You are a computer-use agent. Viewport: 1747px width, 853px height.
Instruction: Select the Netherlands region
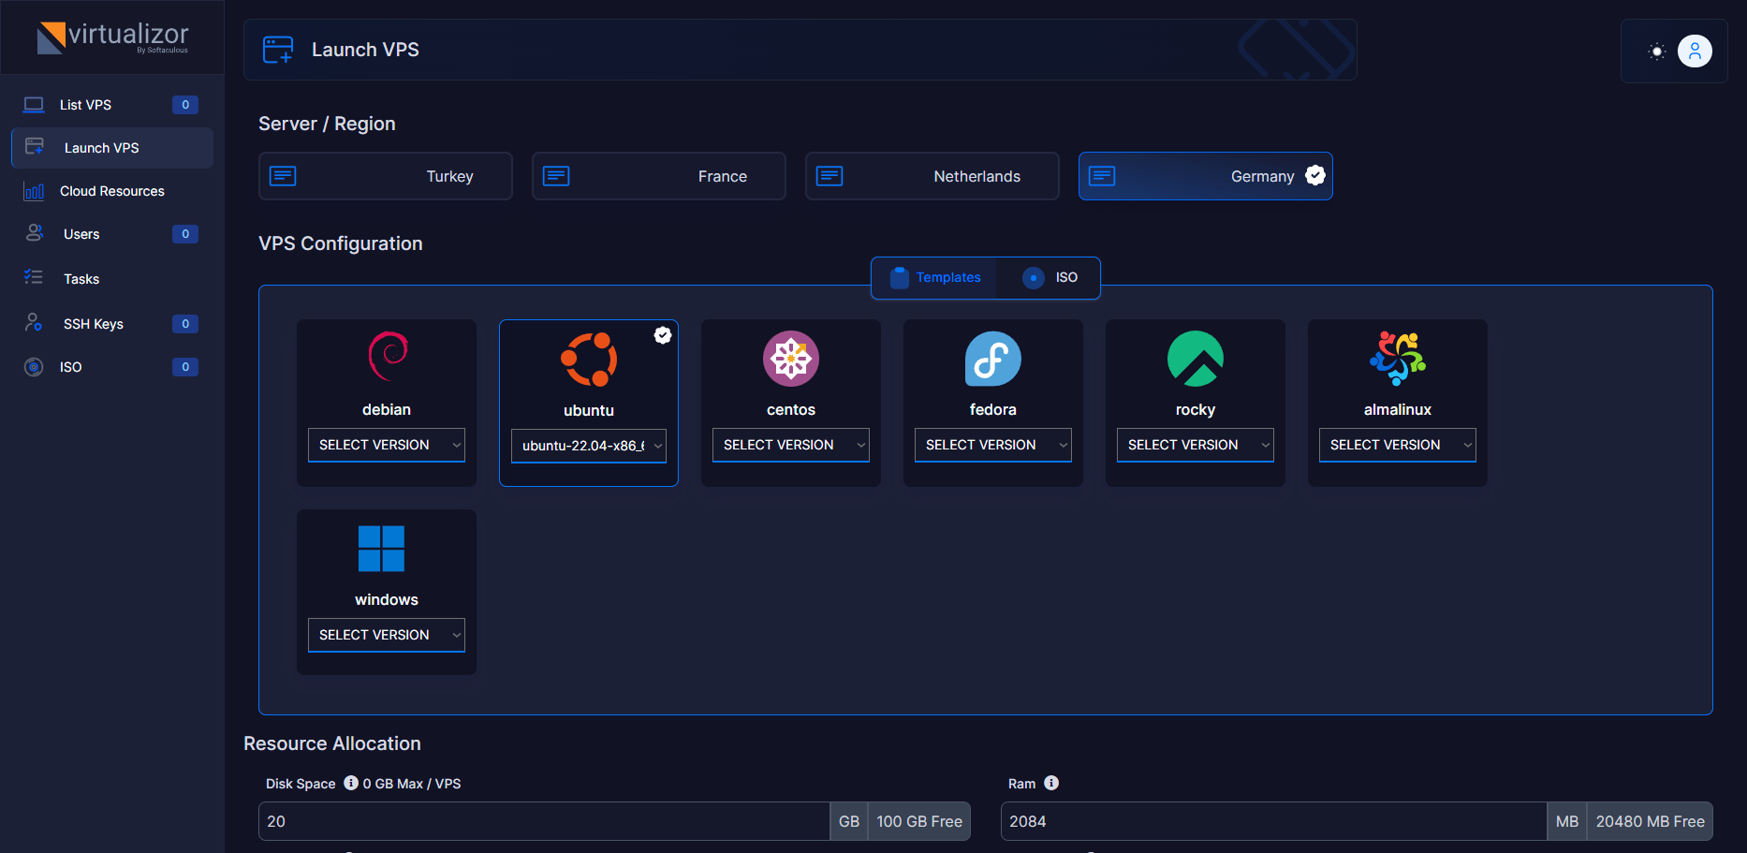point(932,176)
